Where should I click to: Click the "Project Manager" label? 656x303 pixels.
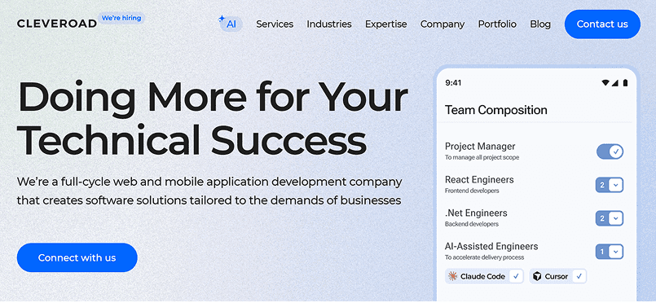click(480, 147)
